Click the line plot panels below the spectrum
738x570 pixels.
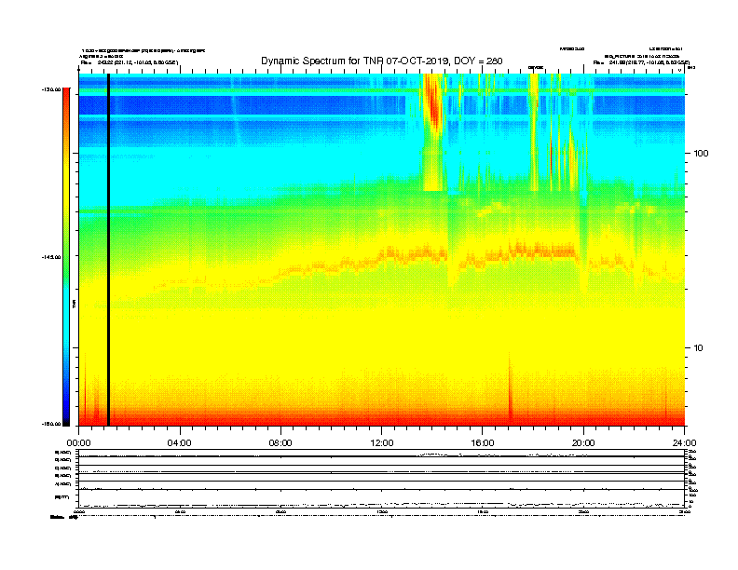pyautogui.click(x=382, y=479)
